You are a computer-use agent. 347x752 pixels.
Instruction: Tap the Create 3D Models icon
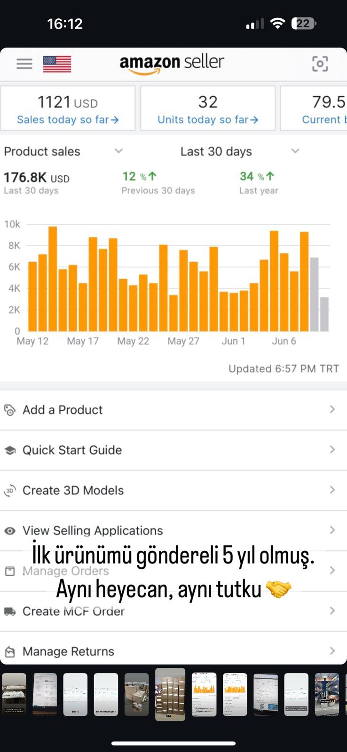(x=10, y=490)
